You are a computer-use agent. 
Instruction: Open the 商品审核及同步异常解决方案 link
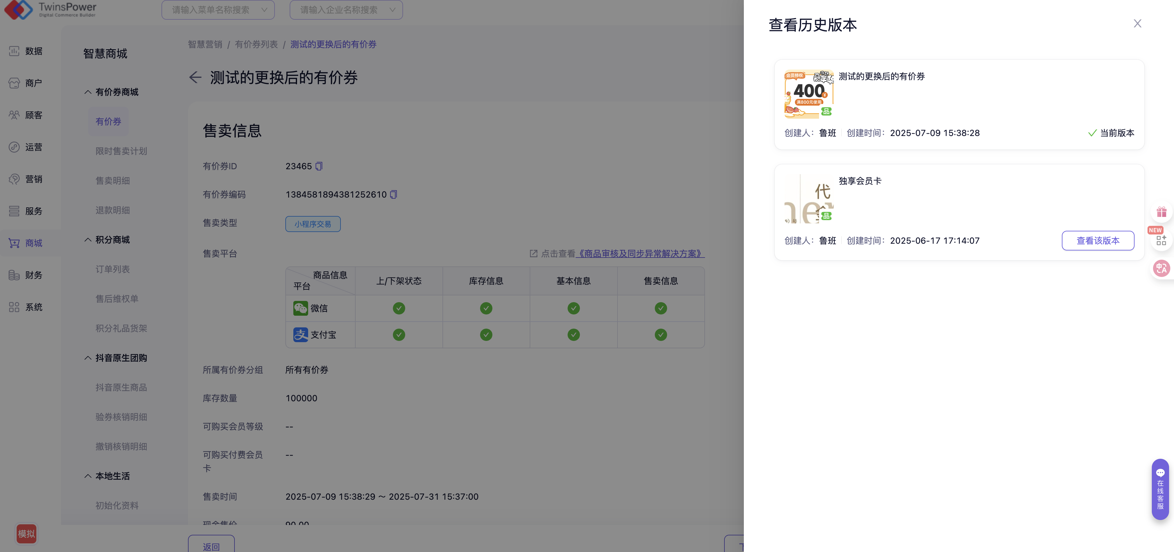(x=640, y=254)
